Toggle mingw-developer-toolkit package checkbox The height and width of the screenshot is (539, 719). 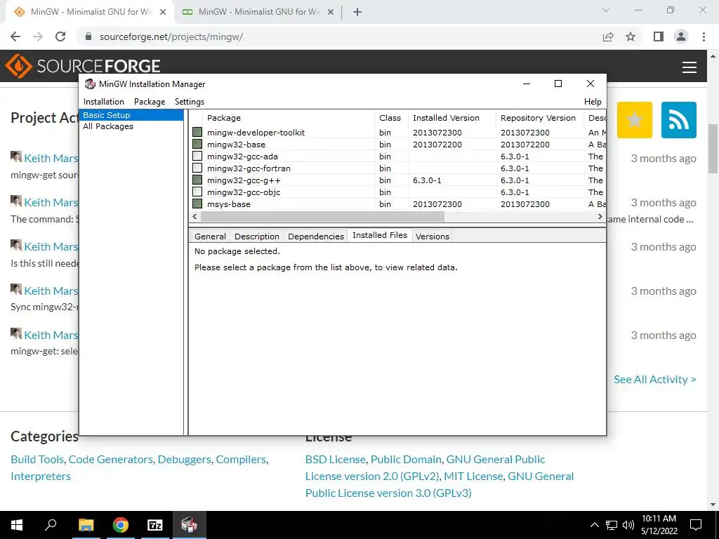coord(197,132)
